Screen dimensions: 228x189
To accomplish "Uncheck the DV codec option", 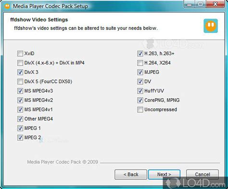I will [140, 81].
